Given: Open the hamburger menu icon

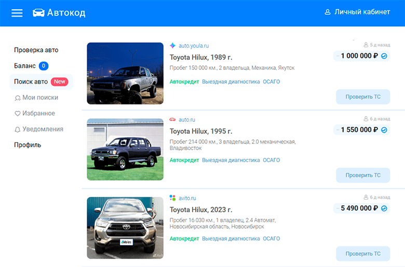Looking at the screenshot, I should tap(17, 13).
